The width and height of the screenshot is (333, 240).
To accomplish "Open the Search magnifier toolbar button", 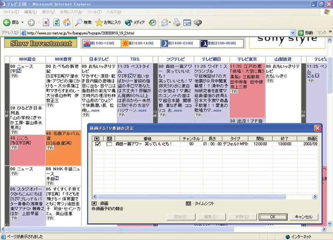I will tap(83, 22).
